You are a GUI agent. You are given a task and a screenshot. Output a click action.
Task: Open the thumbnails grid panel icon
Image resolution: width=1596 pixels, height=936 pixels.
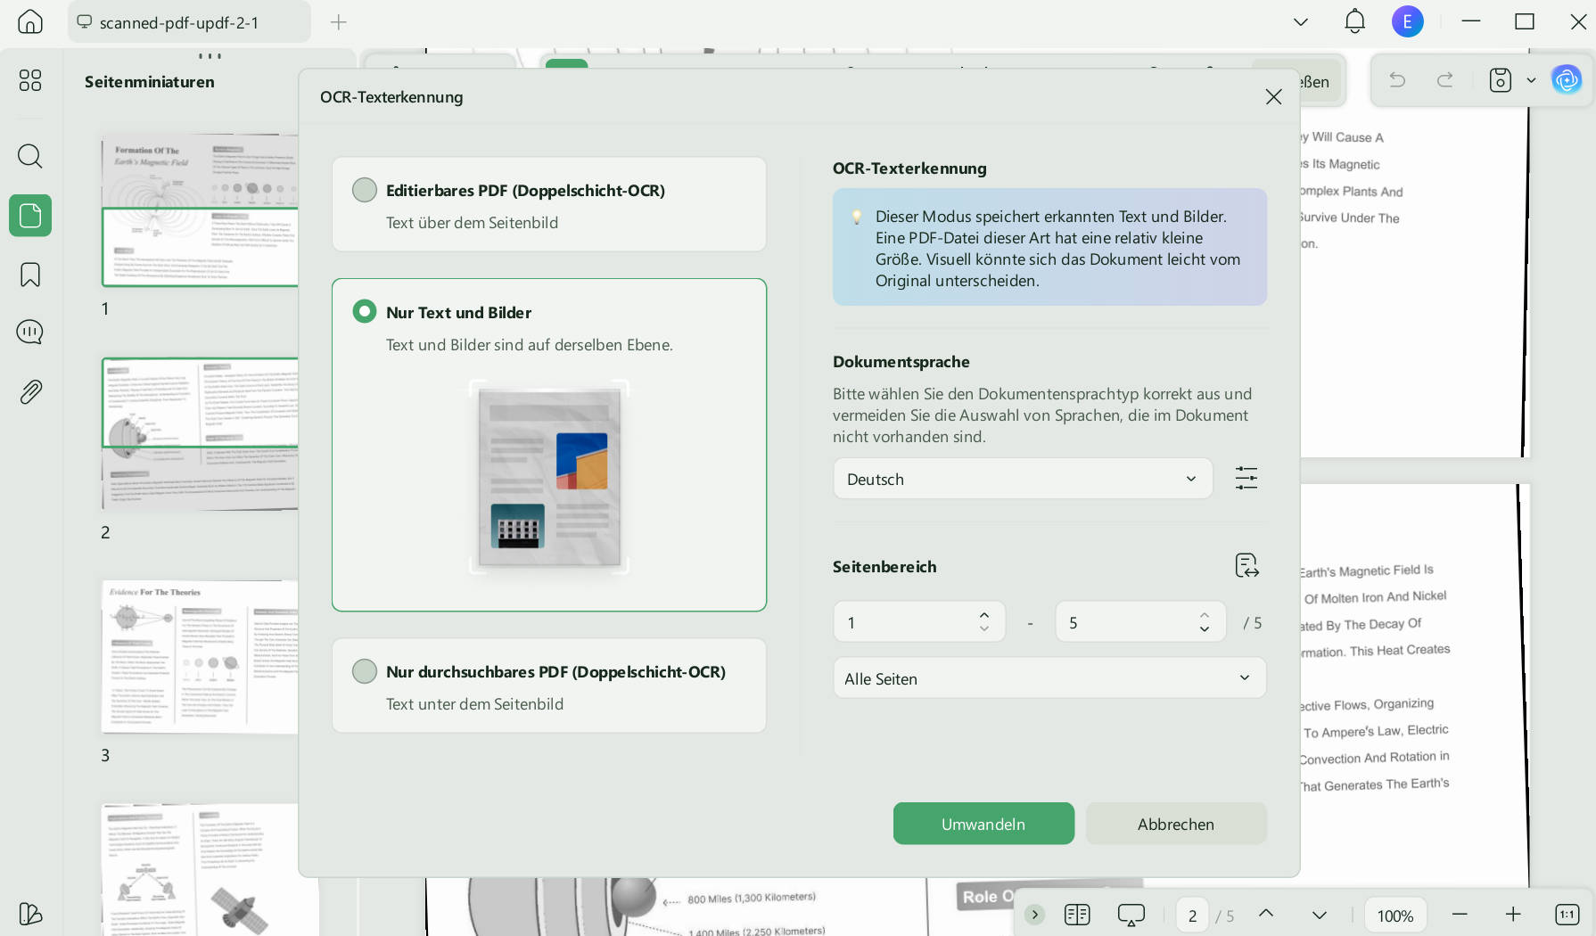coord(30,80)
